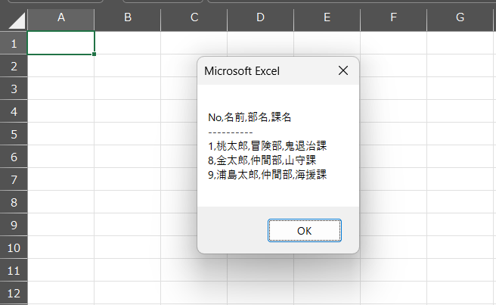Select row 1 header
The width and height of the screenshot is (496, 305).
pos(14,42)
